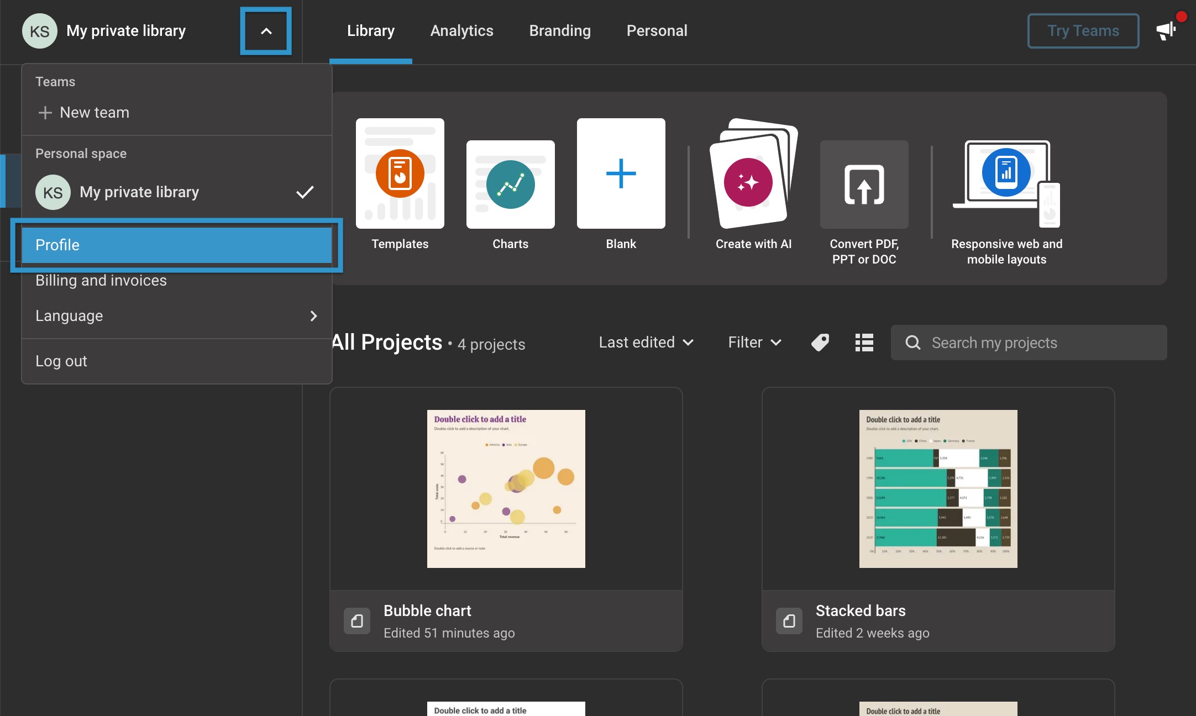Switch projects to list view
Viewport: 1196px width, 716px height.
click(864, 343)
